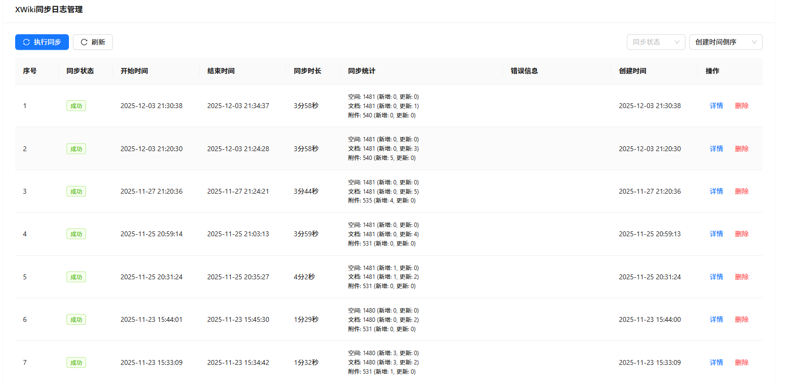Click the 执行同步 sync button
This screenshot has width=796, height=383.
pyautogui.click(x=42, y=42)
